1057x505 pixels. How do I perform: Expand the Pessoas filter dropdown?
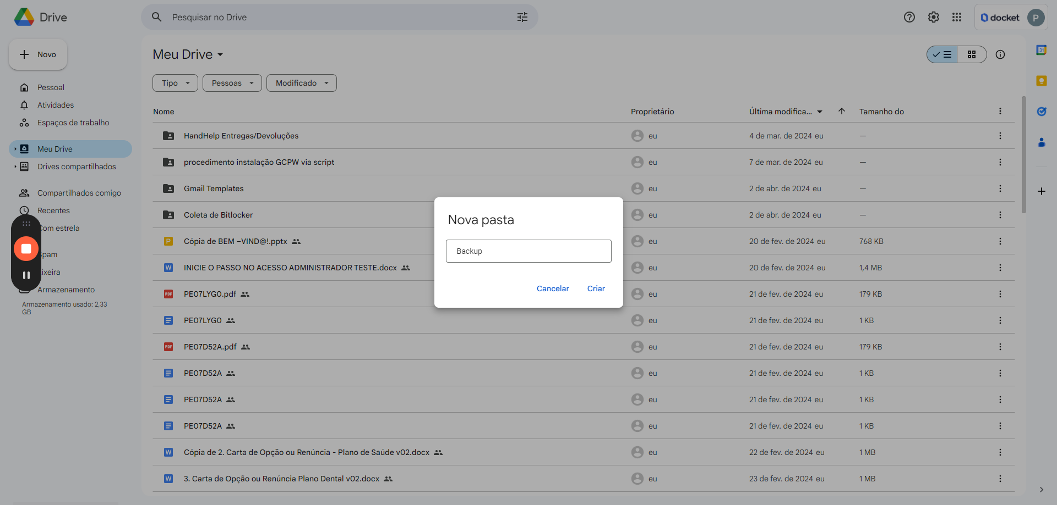click(232, 83)
